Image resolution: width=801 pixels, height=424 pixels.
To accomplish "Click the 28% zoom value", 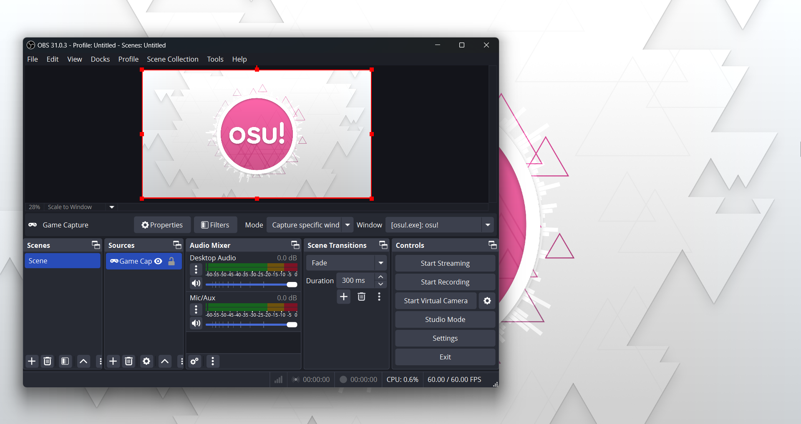I will tap(34, 207).
